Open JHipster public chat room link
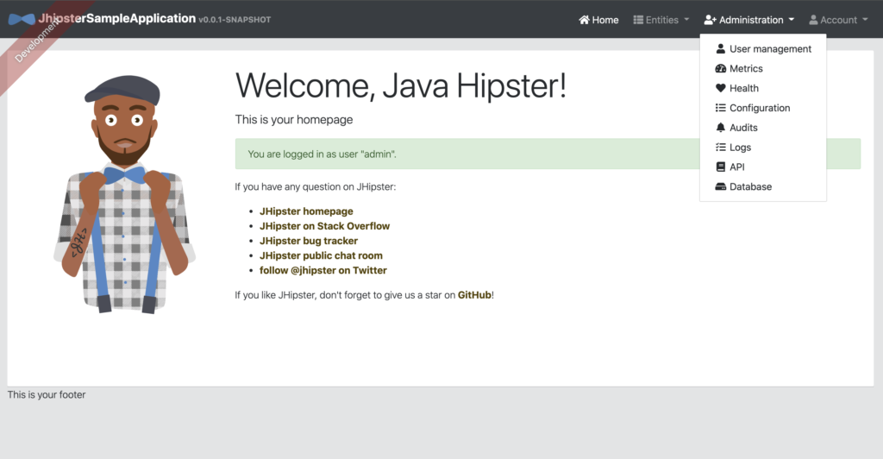Viewport: 883px width, 459px height. pos(321,255)
